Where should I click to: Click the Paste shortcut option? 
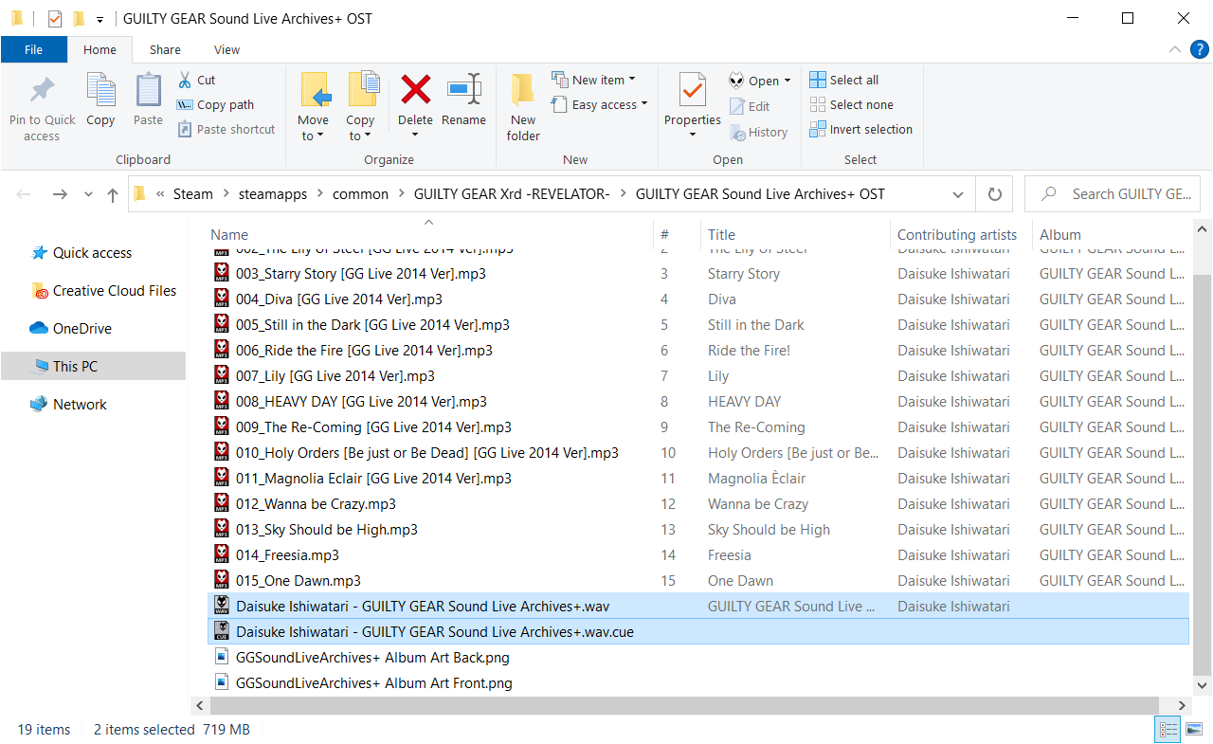pyautogui.click(x=226, y=130)
